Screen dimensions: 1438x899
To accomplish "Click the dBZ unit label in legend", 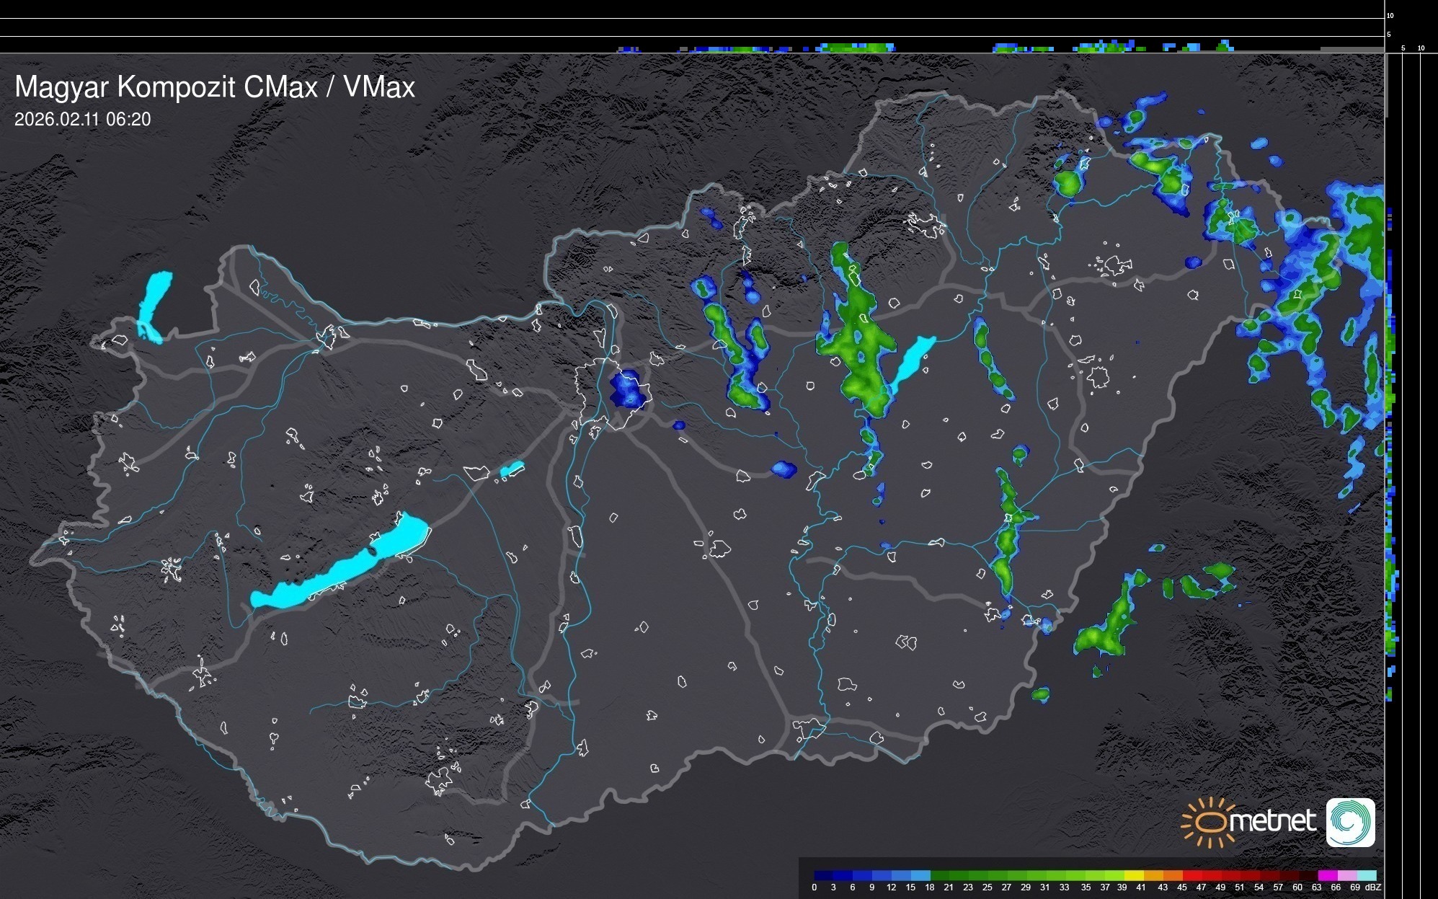I will click(1373, 887).
